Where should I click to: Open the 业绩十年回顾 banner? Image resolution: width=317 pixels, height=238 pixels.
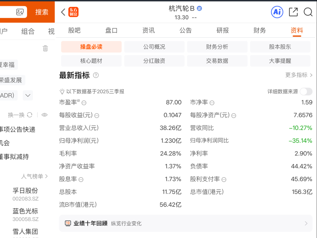point(186,223)
